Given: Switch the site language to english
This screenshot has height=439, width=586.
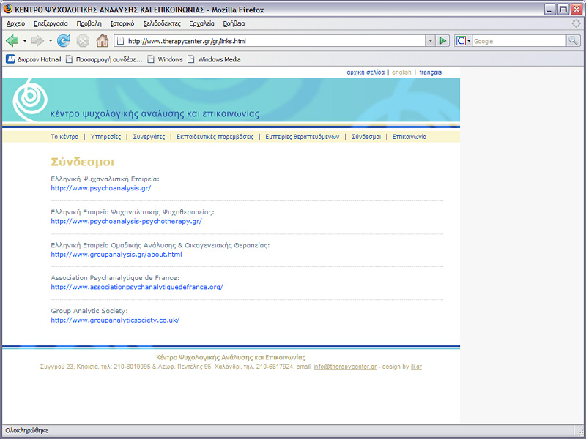Looking at the screenshot, I should [401, 72].
